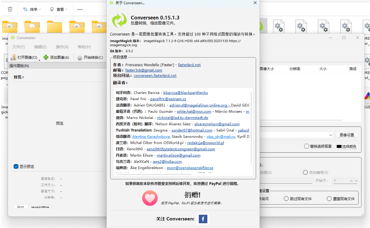The image size is (370, 228).
Task: Click adrien.d@mageialinux-online.org link
Action: tap(198, 105)
